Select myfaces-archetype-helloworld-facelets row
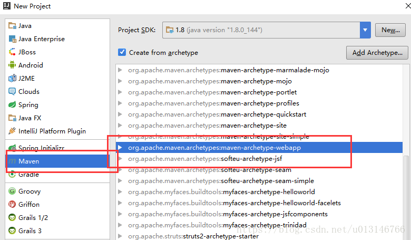Image resolution: width=411 pixels, height=240 pixels. [x=259, y=203]
